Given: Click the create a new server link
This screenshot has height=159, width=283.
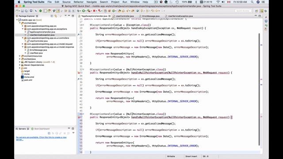Looking at the screenshot, I should tap(41, 138).
